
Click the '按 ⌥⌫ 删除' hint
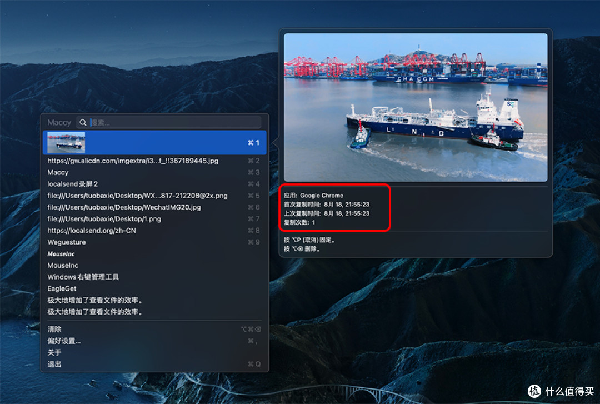[302, 249]
